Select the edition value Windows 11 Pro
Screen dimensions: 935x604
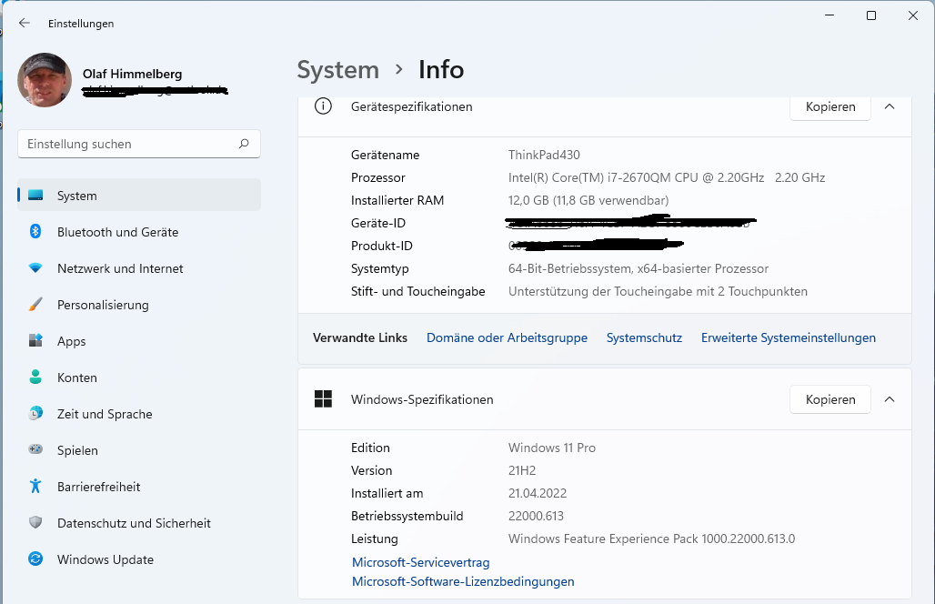point(551,448)
